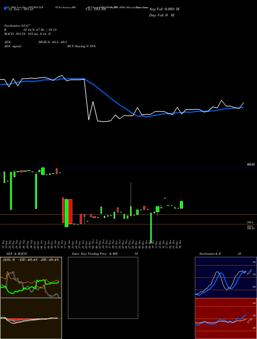Click the white price line's sharp drop segment
Screen dimensions: 257x339
click(x=86, y=100)
